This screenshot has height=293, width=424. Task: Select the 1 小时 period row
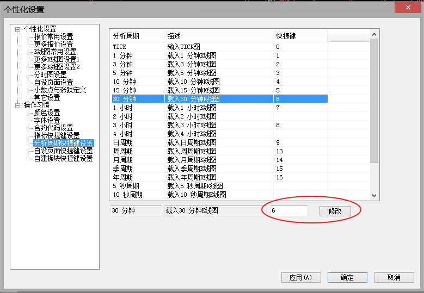coord(219,108)
